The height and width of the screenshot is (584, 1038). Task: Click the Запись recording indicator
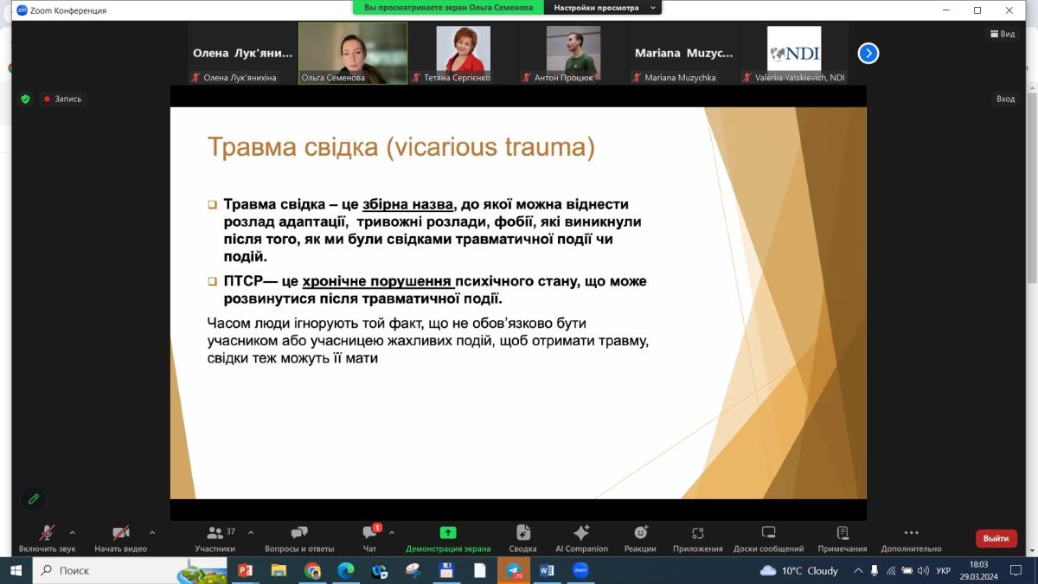(62, 99)
